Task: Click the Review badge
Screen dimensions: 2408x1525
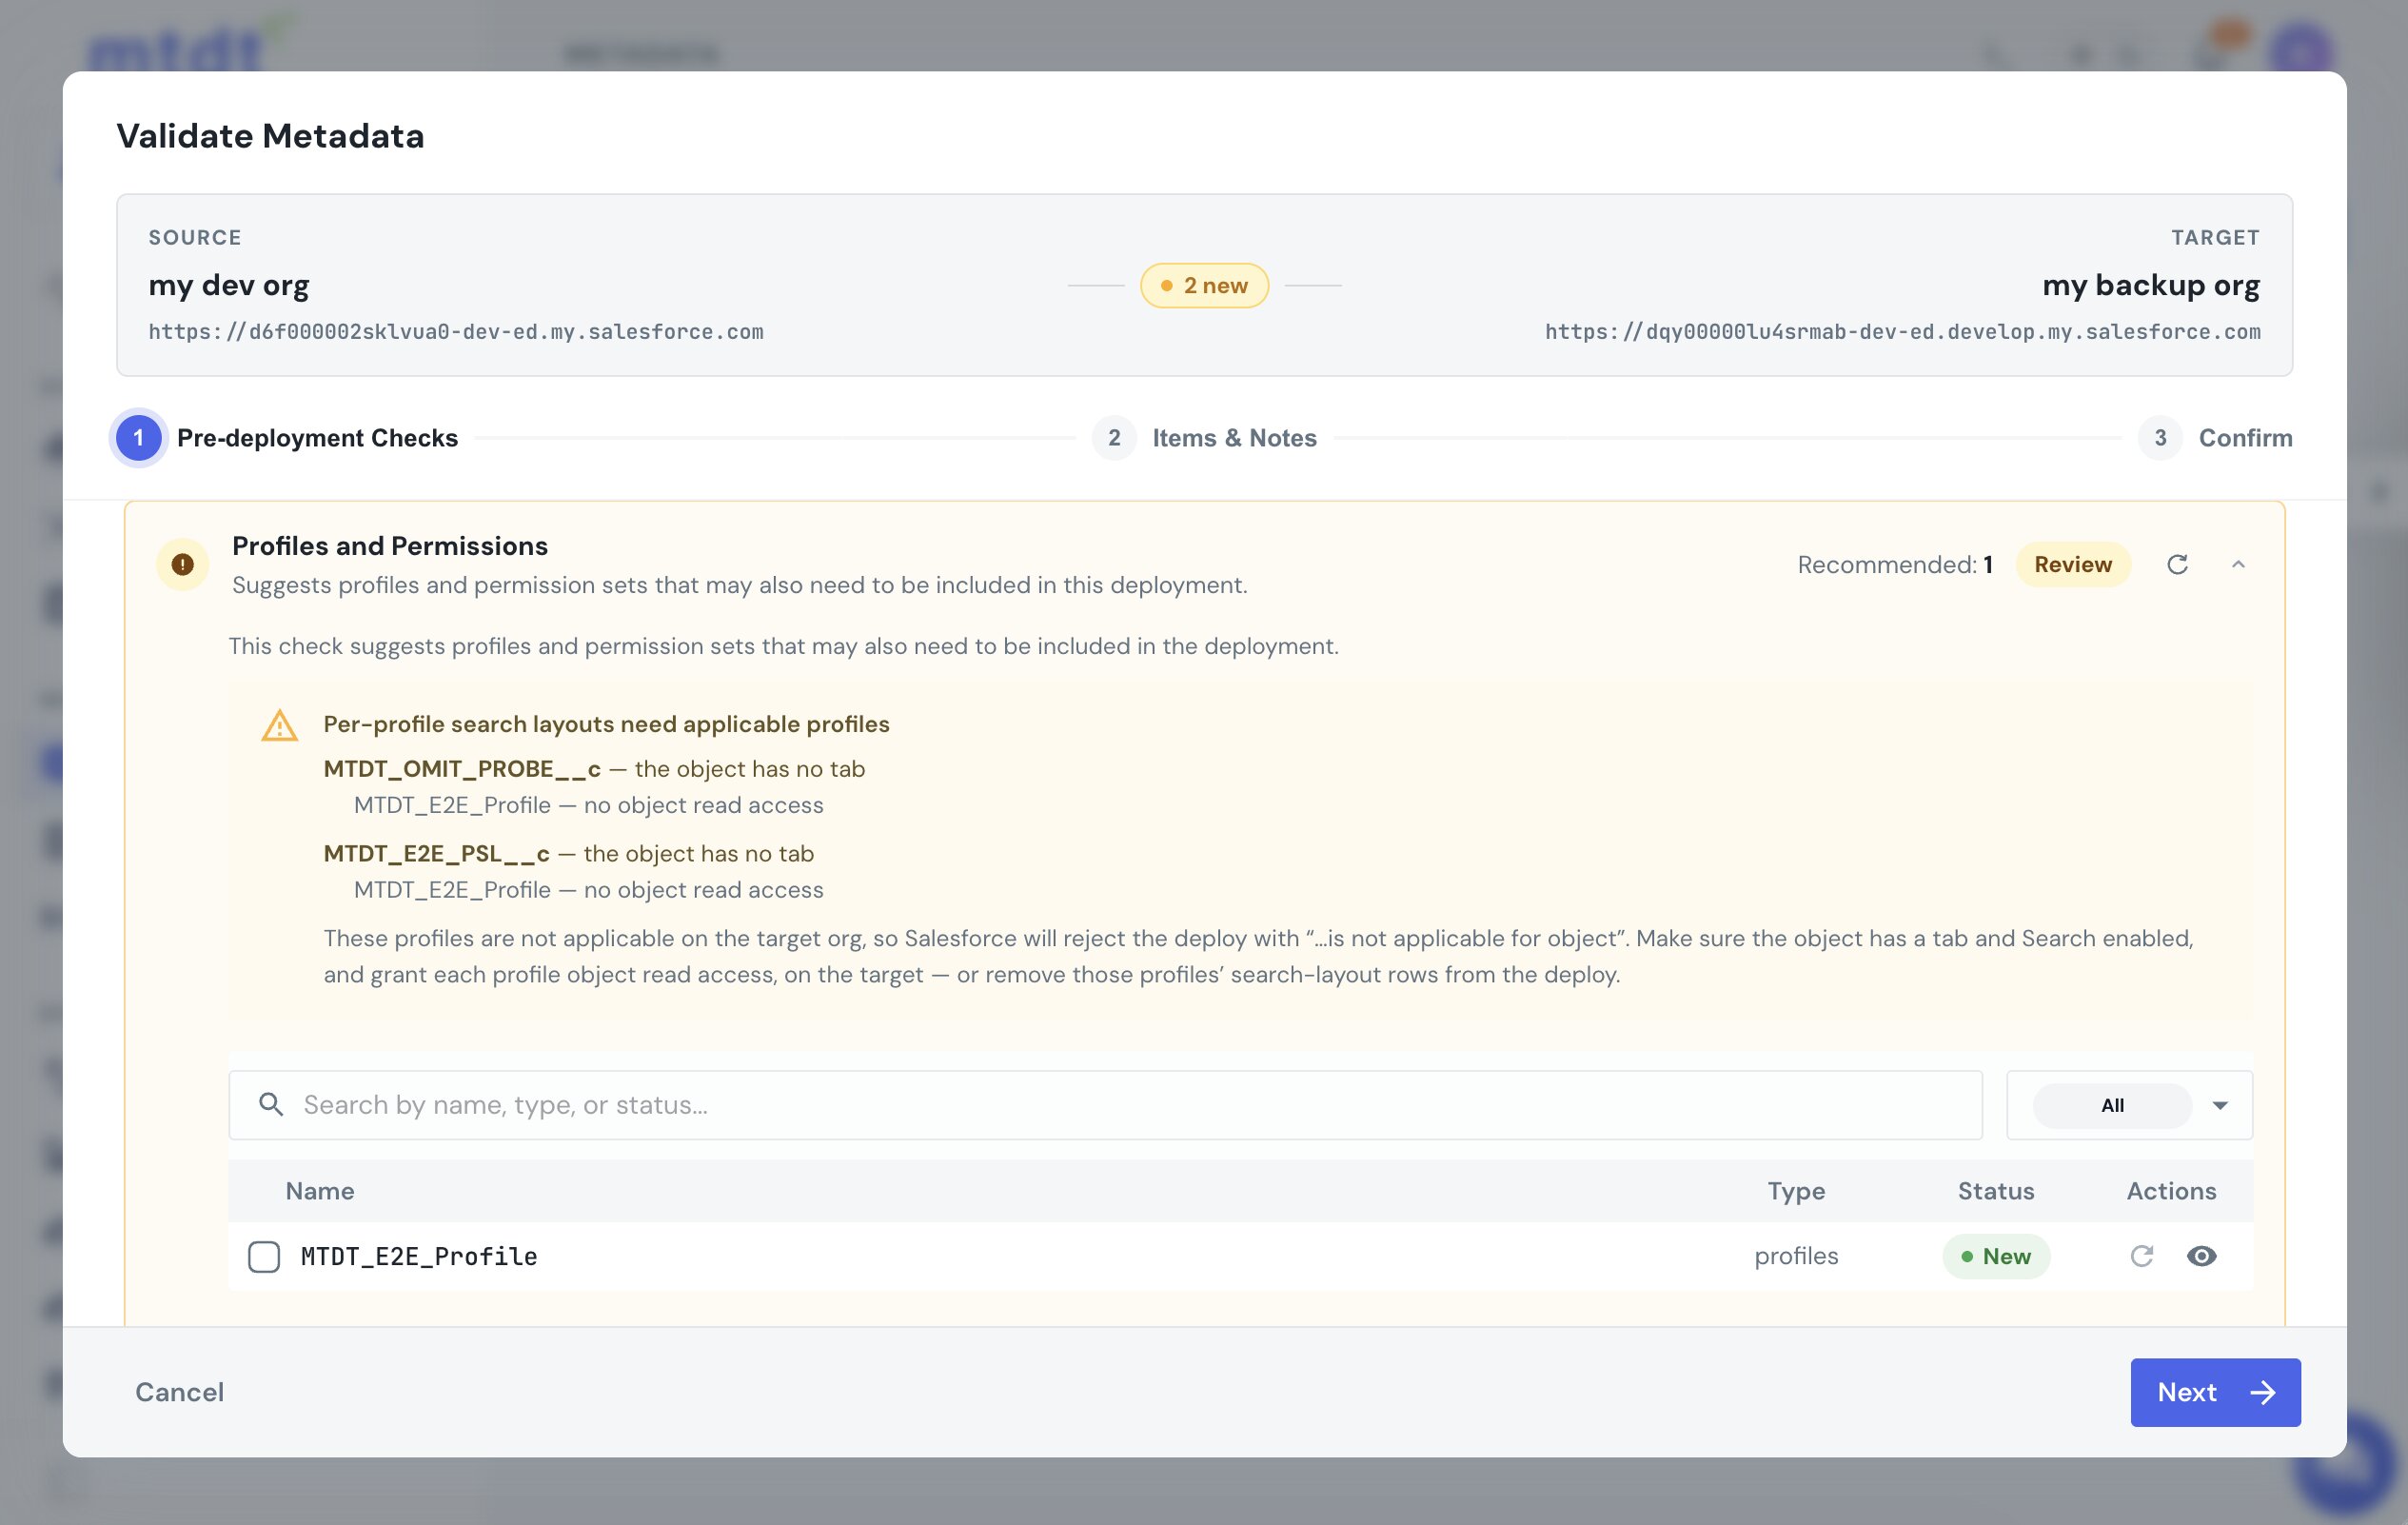Action: click(x=2073, y=565)
